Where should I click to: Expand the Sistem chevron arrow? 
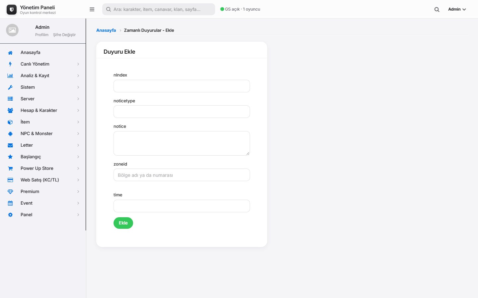click(78, 87)
